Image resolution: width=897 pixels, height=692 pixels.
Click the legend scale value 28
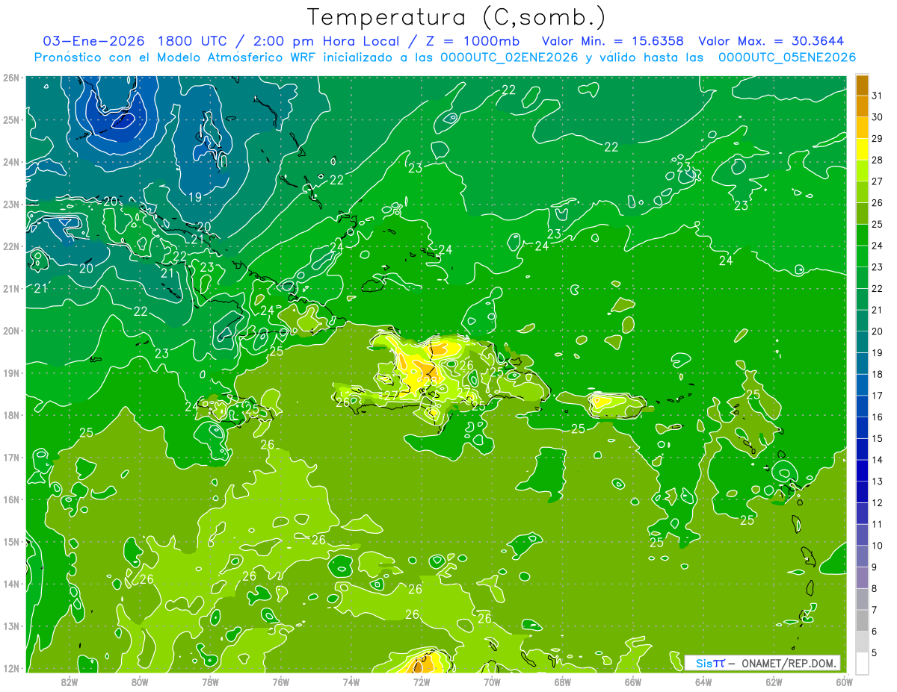(x=877, y=160)
